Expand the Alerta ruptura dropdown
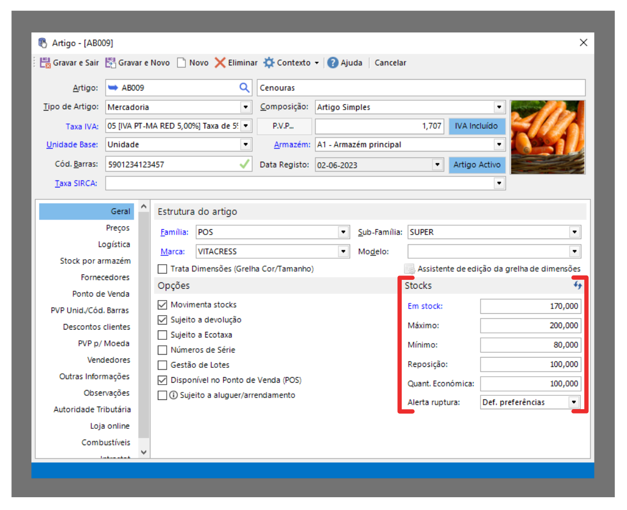Viewport: 627px width, 510px height. coord(574,402)
